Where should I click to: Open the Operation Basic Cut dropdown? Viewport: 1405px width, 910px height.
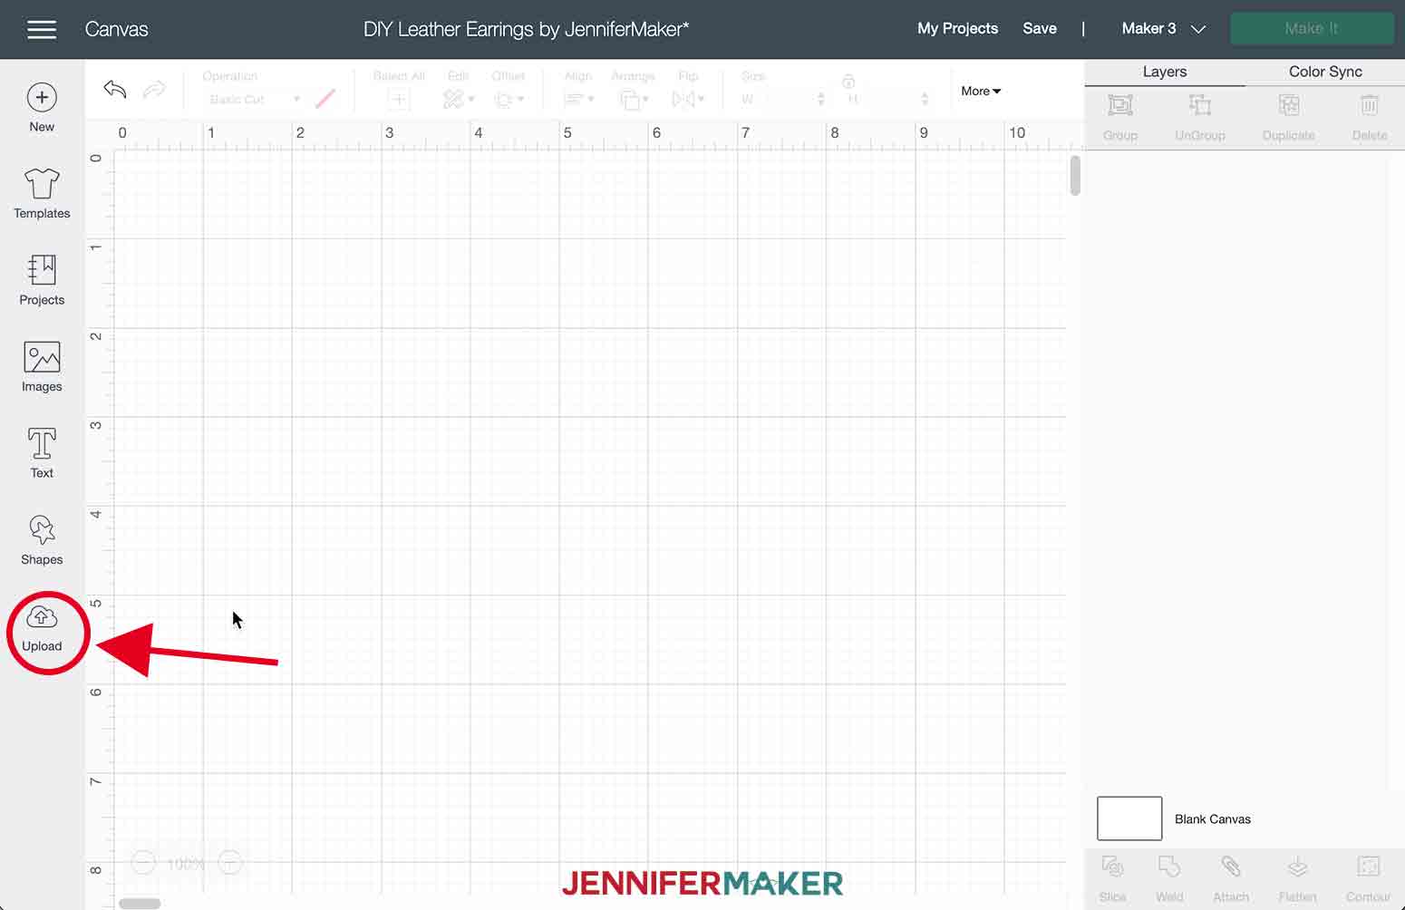pos(253,100)
